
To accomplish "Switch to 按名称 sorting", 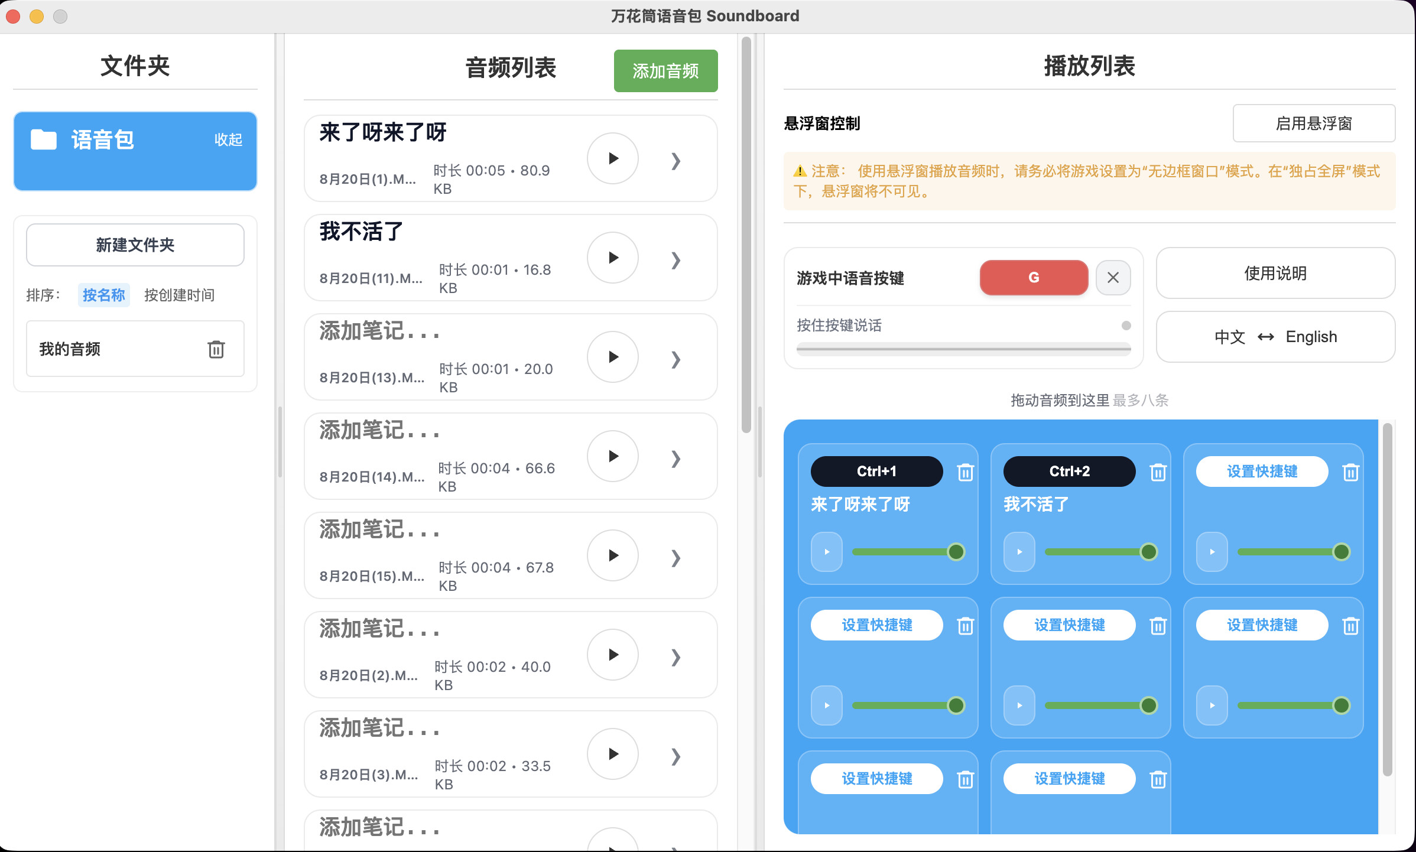I will [x=103, y=295].
